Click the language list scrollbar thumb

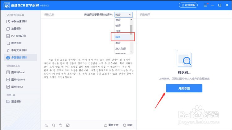coord(131,30)
